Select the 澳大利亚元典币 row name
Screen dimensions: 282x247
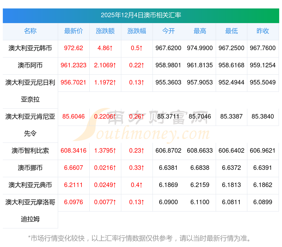30,185
